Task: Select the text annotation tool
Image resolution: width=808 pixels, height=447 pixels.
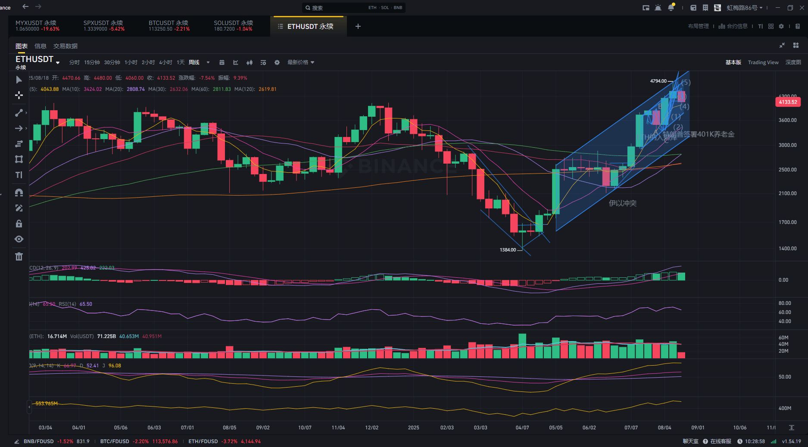Action: click(x=19, y=175)
